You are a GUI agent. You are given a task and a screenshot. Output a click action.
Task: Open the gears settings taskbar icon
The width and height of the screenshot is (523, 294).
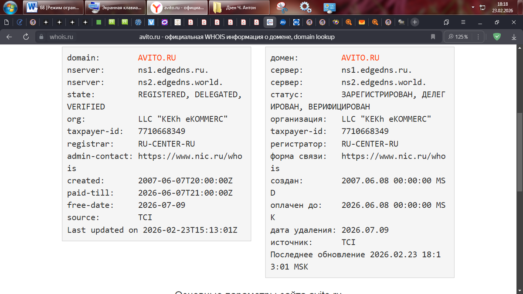[x=306, y=7]
